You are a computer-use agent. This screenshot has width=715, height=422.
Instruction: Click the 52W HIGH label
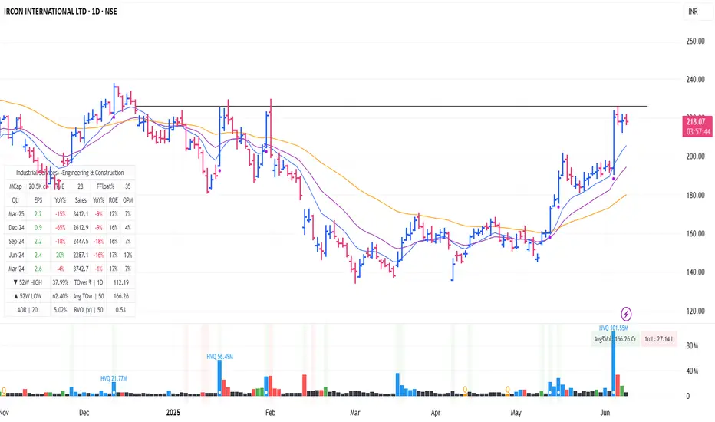click(28, 282)
